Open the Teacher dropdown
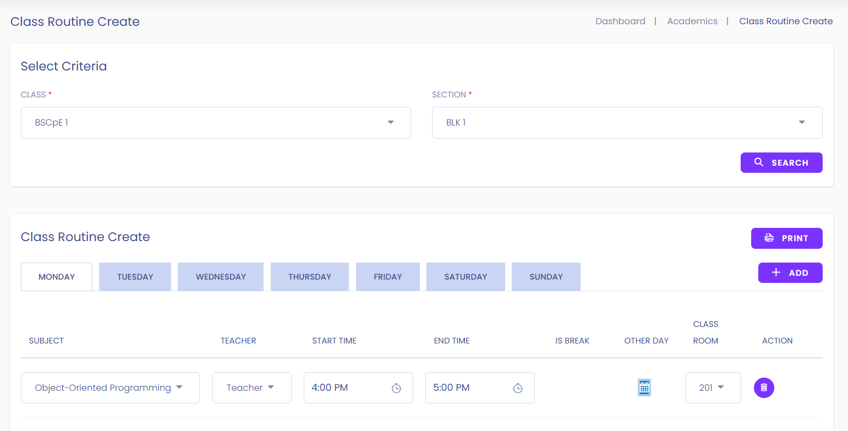 252,388
